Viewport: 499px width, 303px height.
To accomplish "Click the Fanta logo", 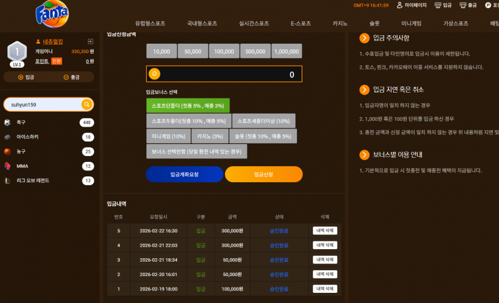I will click(x=52, y=14).
